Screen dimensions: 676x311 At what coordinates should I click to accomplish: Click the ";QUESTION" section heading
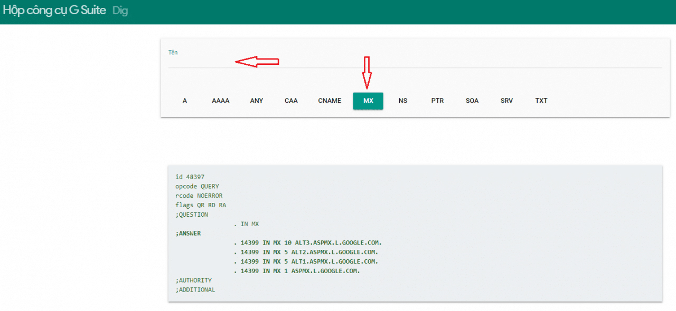click(x=192, y=215)
